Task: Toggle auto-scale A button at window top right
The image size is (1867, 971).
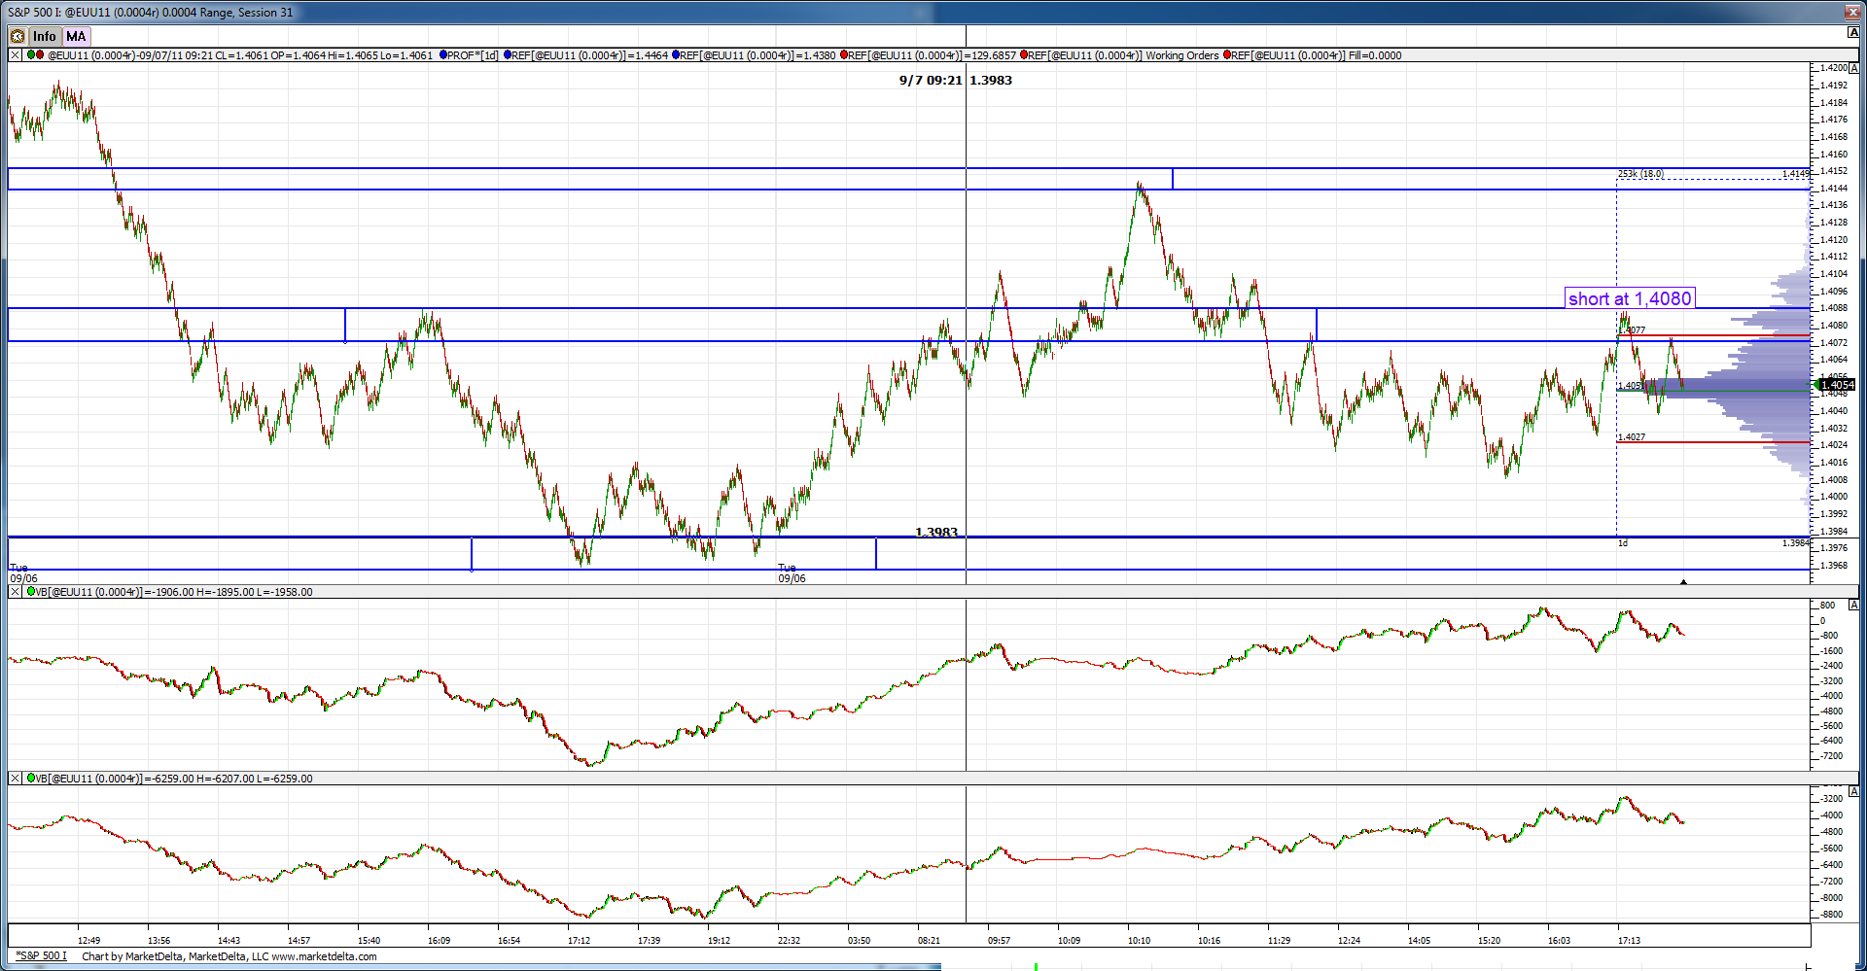Action: coord(1853,33)
